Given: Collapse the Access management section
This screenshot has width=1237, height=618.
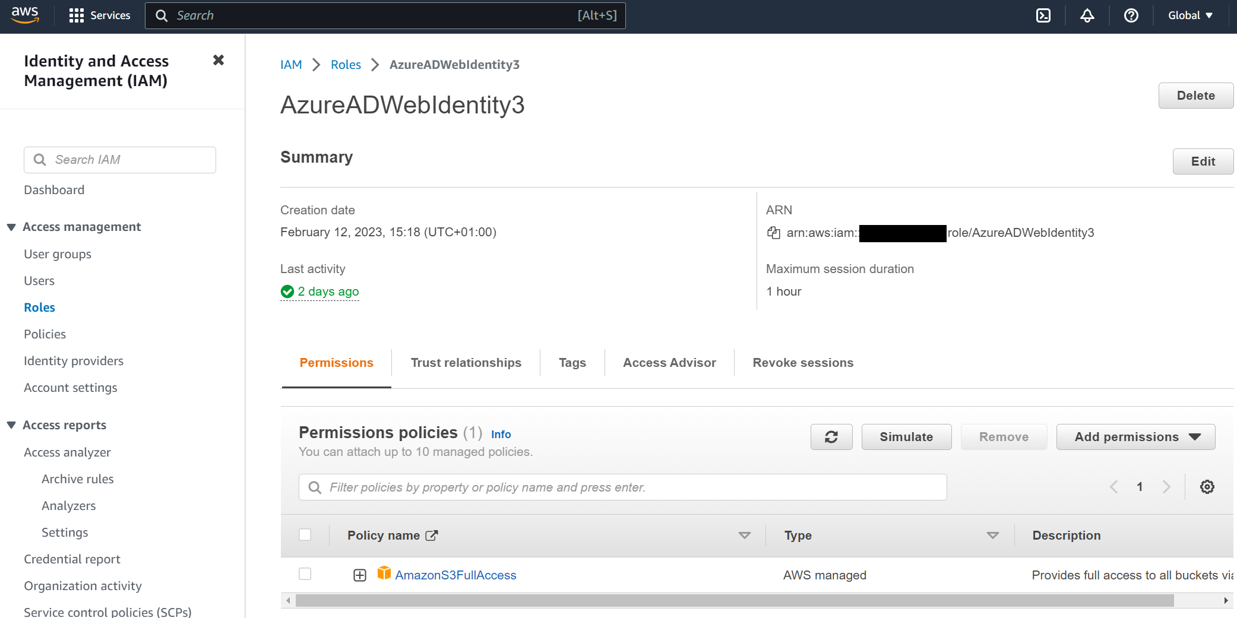Looking at the screenshot, I should pyautogui.click(x=11, y=227).
